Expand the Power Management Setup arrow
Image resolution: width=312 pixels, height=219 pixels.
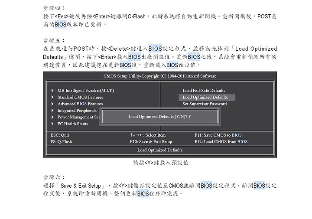[52, 117]
